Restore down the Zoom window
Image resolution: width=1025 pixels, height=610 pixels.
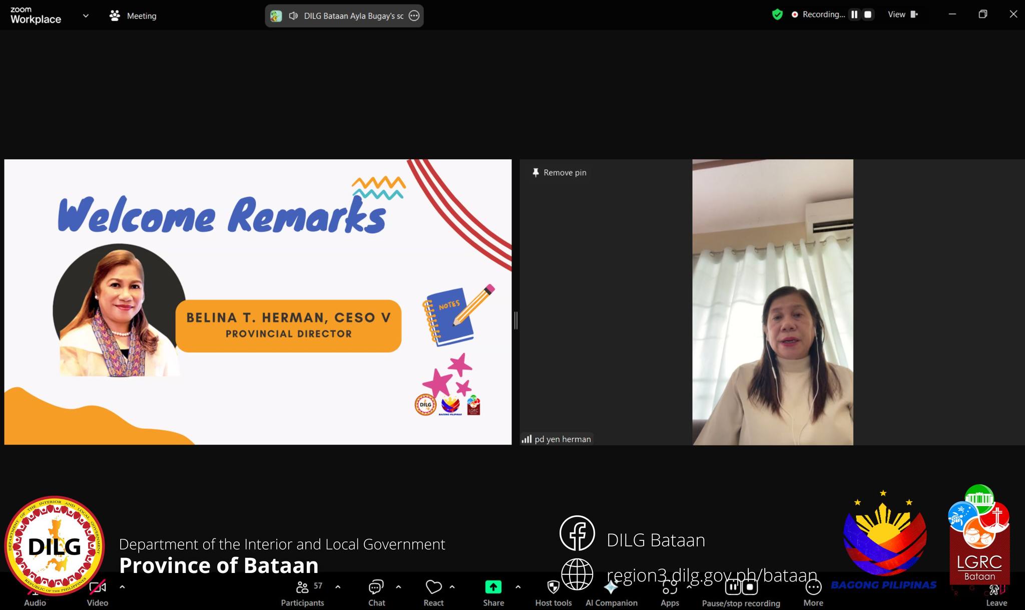tap(983, 15)
